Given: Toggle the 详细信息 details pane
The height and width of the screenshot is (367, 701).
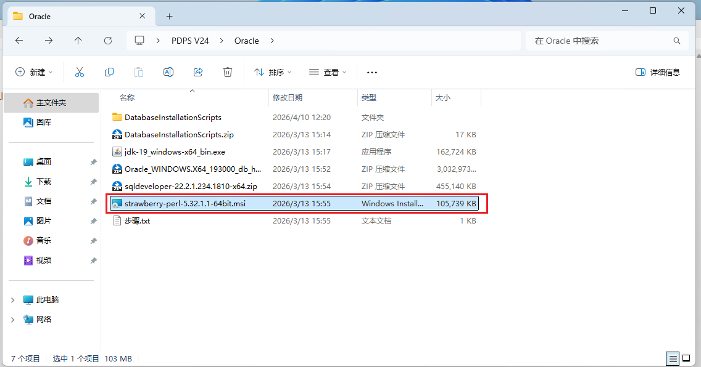Looking at the screenshot, I should point(658,72).
